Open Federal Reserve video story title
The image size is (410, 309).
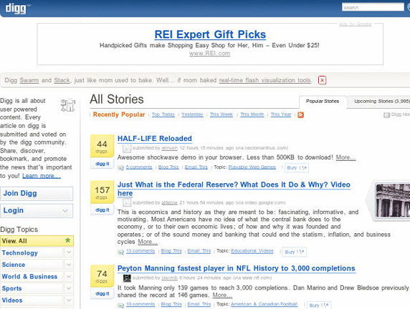[234, 189]
